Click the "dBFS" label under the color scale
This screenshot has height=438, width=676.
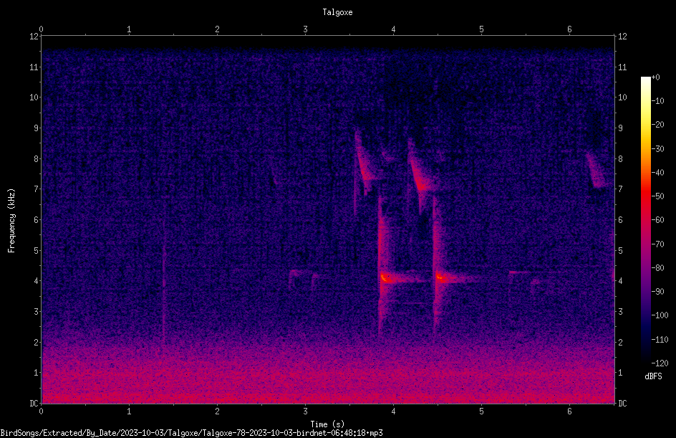click(x=653, y=376)
